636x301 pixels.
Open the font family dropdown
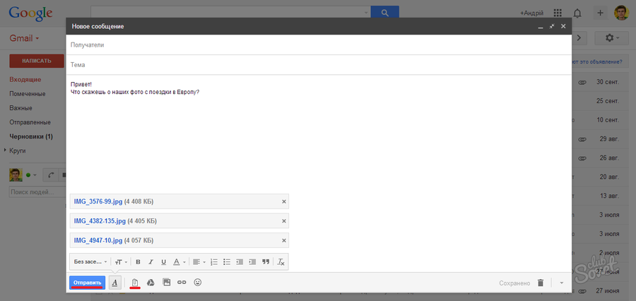click(90, 261)
